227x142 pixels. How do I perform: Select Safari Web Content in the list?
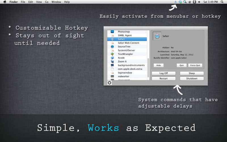127,43
